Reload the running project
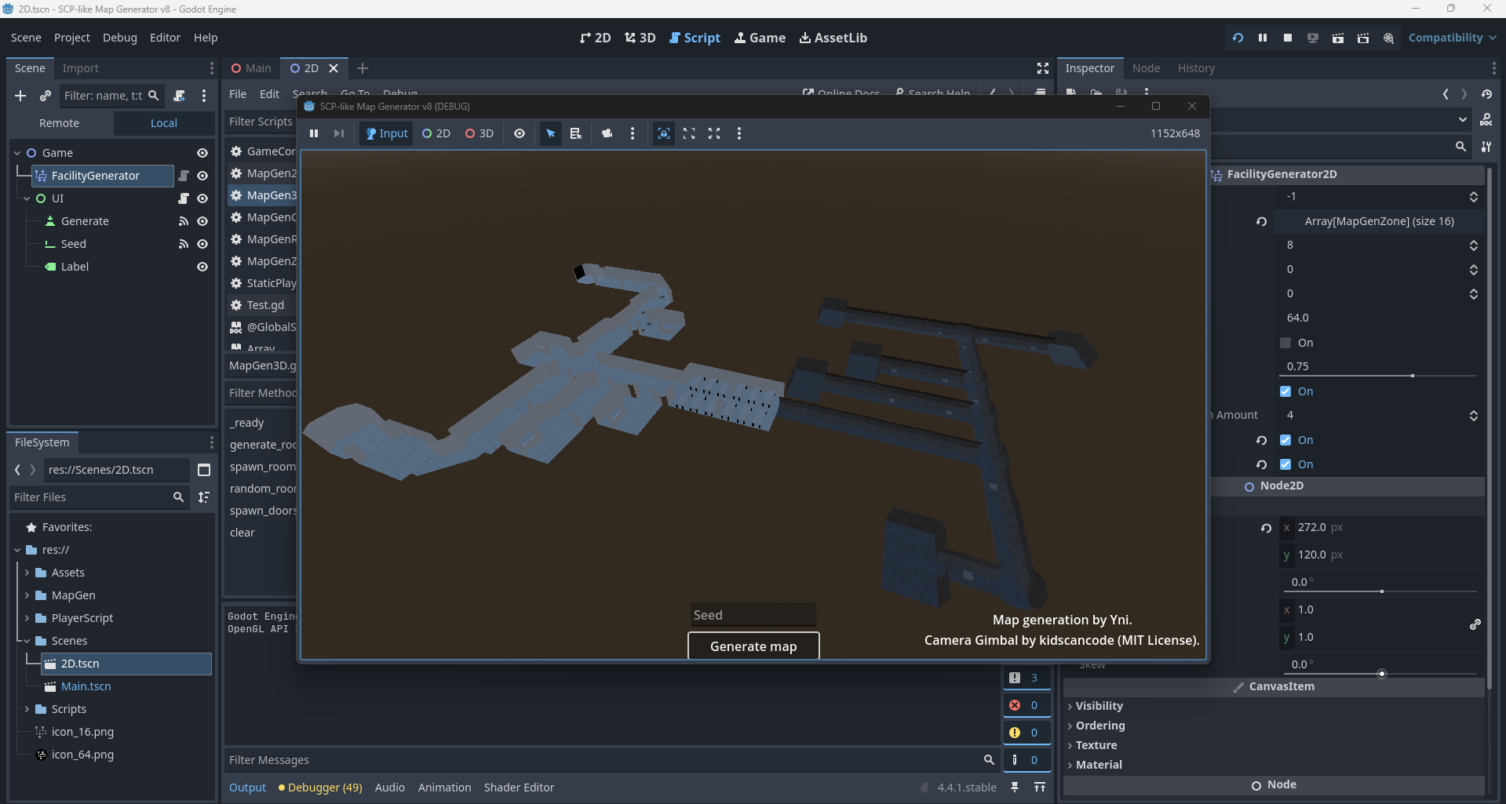Viewport: 1506px width, 804px height. tap(1238, 38)
